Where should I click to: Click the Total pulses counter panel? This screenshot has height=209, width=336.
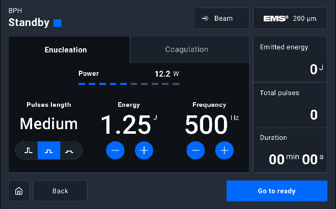290,105
